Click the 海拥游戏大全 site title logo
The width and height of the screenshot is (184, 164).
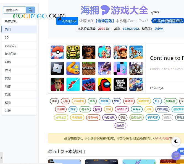point(114,10)
